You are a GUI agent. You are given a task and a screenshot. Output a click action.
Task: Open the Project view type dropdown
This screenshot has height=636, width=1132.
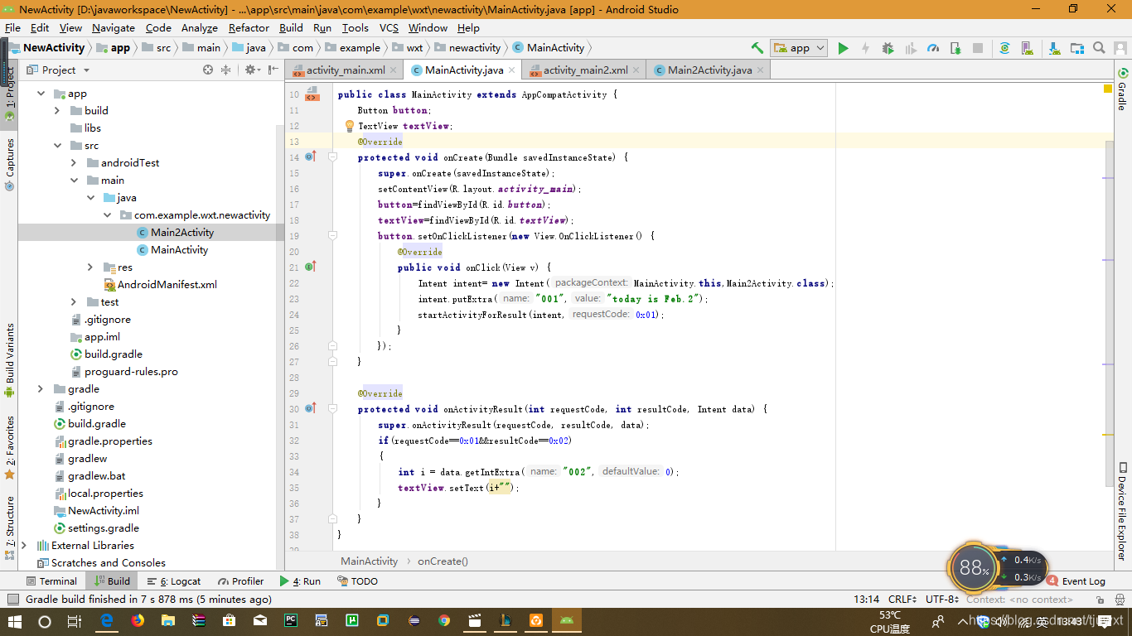click(x=58, y=70)
